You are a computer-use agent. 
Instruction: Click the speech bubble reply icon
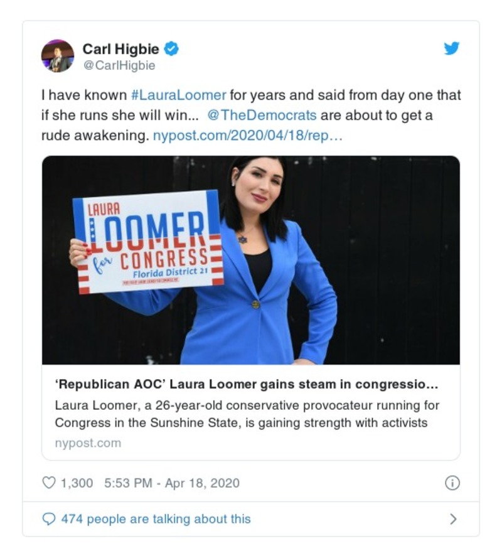49,519
